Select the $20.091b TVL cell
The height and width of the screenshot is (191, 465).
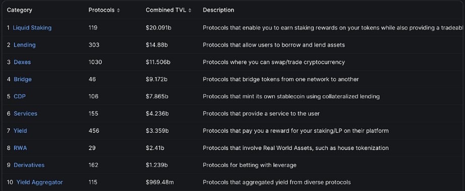tap(158, 28)
